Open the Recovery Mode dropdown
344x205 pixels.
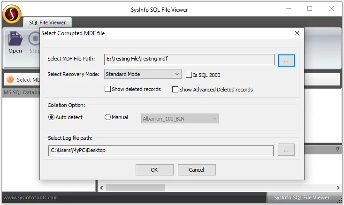pyautogui.click(x=177, y=74)
